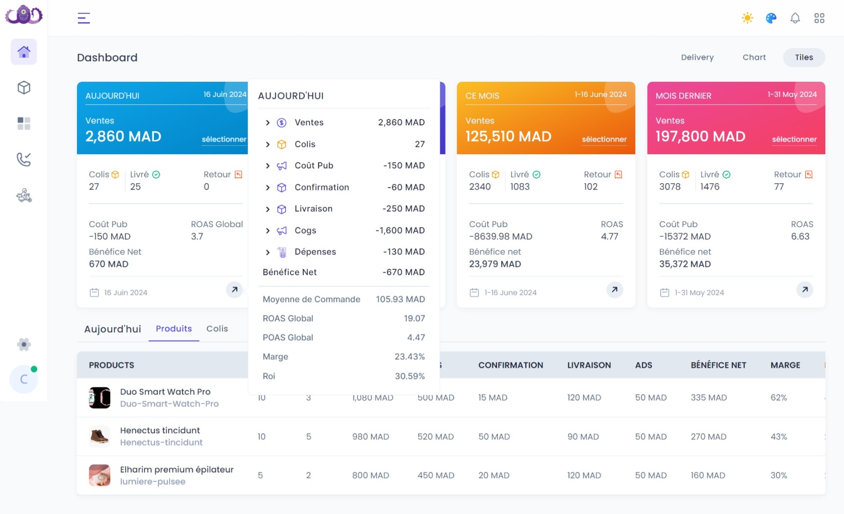
Task: Switch to the Chart view tab
Action: pyautogui.click(x=754, y=57)
